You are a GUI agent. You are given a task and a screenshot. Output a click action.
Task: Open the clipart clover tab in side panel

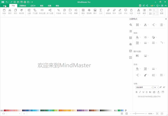(x=130, y=44)
